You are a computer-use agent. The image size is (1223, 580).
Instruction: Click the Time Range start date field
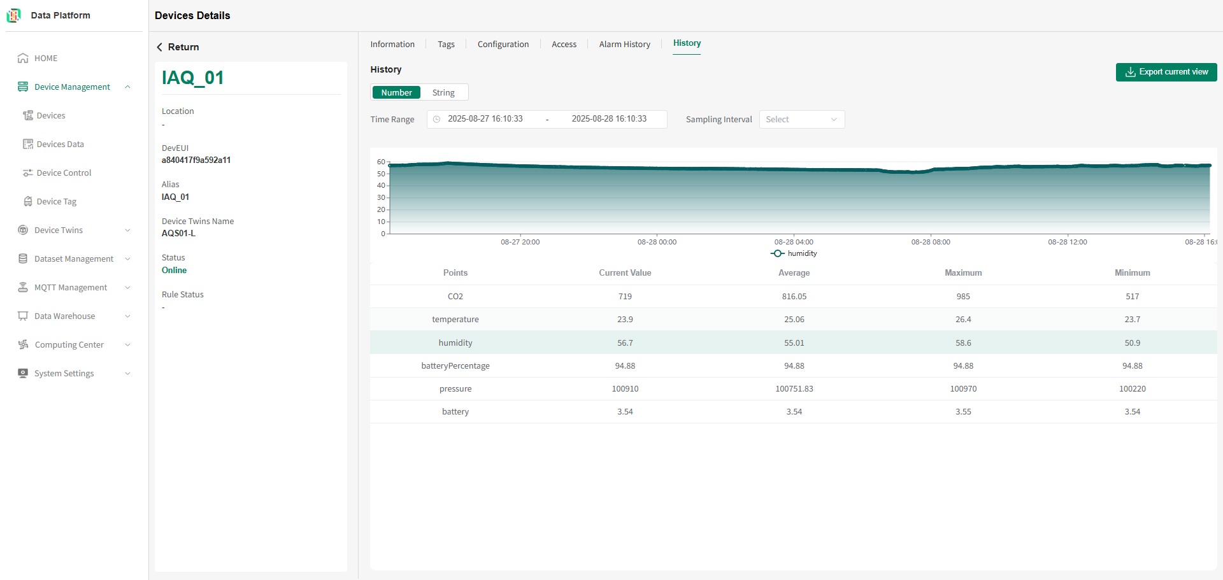coord(485,119)
